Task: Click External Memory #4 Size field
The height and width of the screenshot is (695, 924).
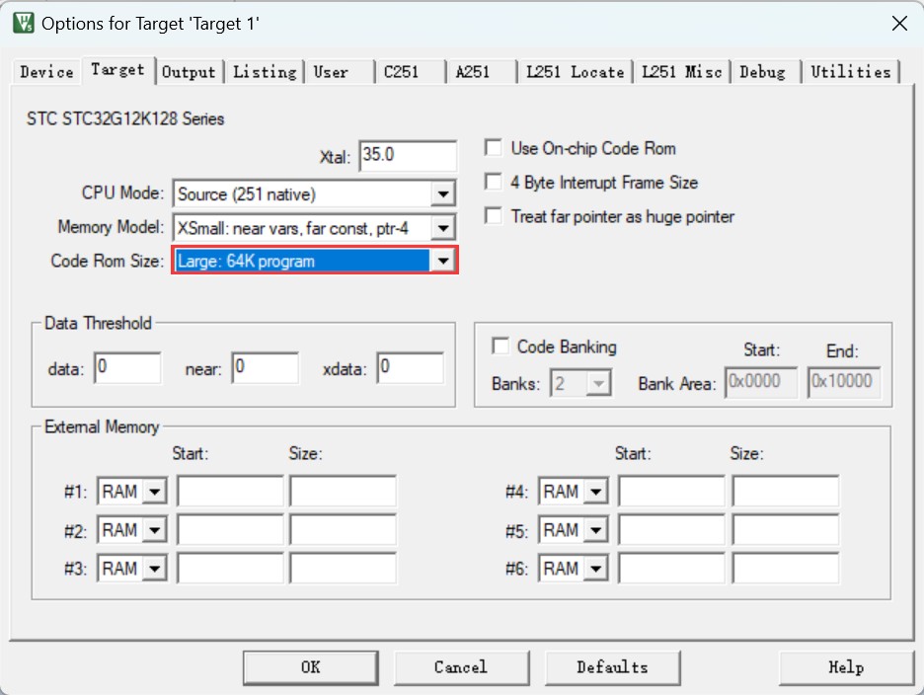Action: [x=786, y=491]
